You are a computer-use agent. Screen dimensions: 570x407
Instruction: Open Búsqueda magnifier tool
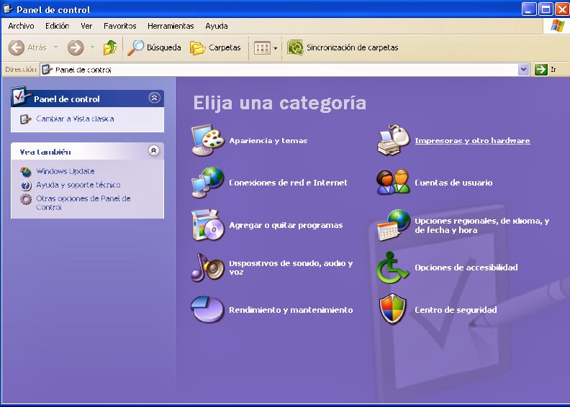tap(154, 47)
